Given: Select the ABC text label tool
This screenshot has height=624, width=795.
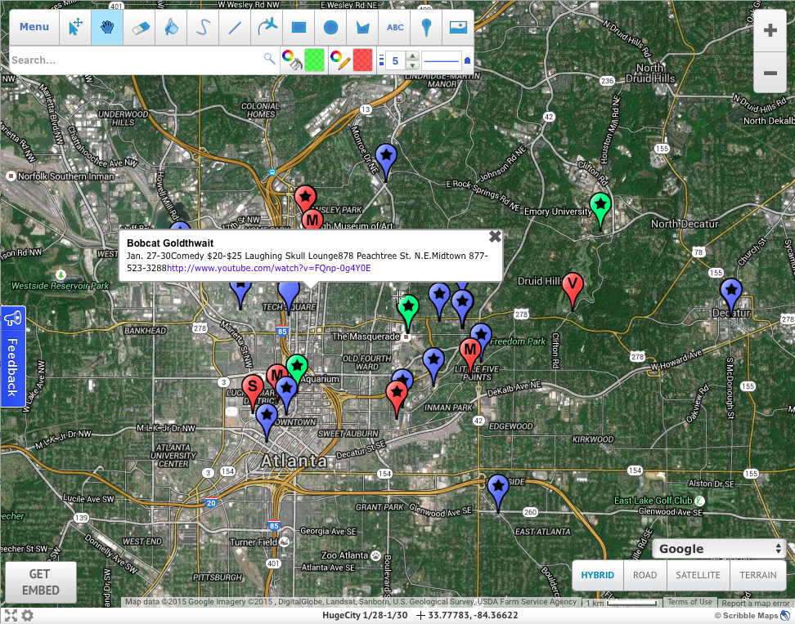Looking at the screenshot, I should (x=395, y=27).
